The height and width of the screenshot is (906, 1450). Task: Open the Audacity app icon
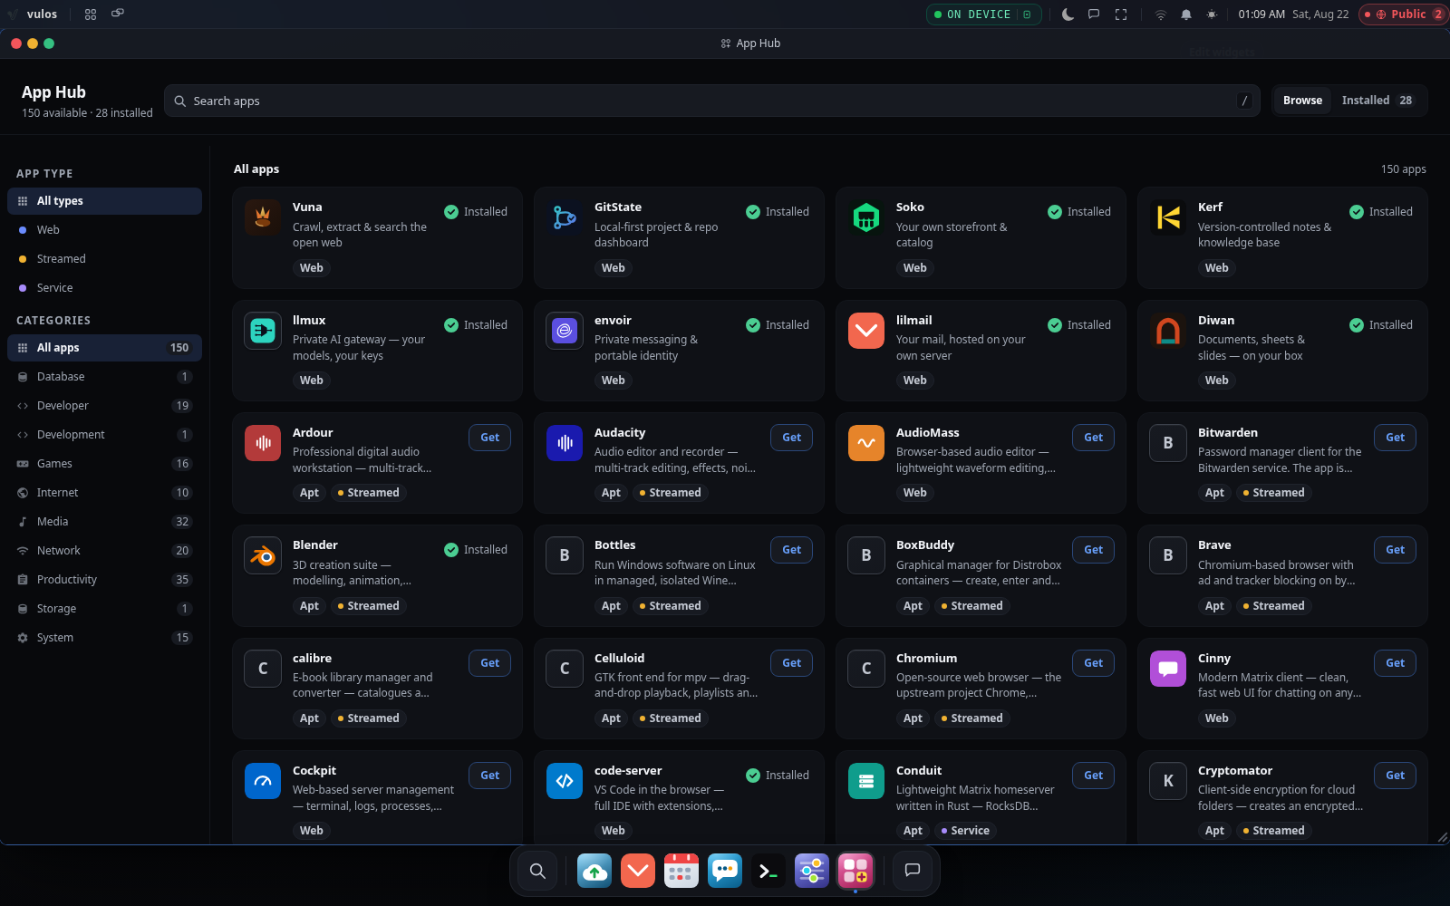pyautogui.click(x=565, y=443)
